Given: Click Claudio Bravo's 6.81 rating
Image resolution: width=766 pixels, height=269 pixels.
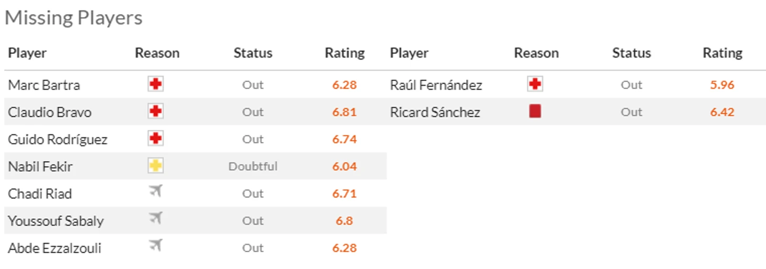Looking at the screenshot, I should click(x=344, y=112).
